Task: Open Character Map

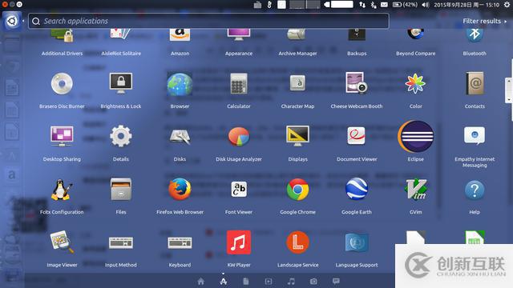Action: 297,82
